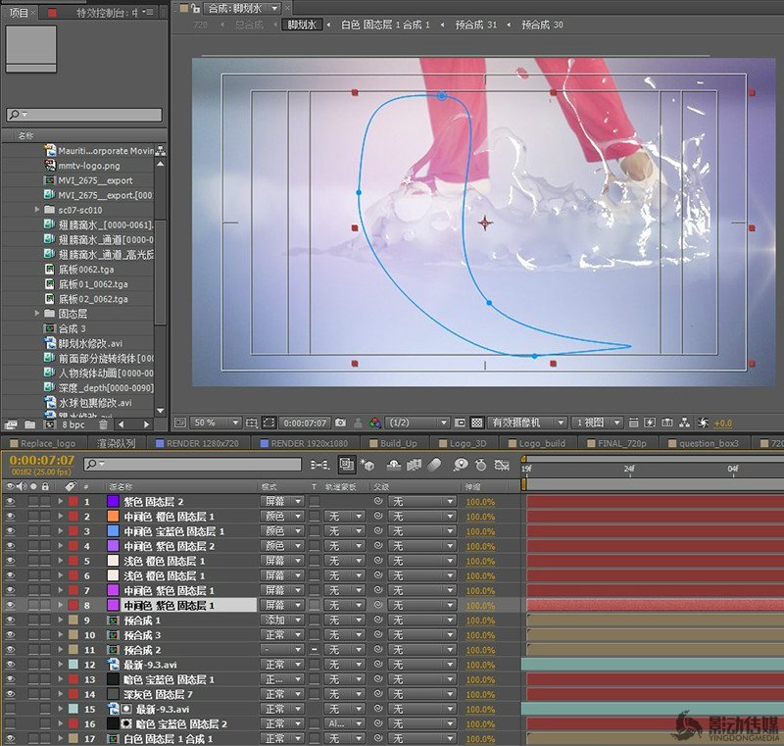
Task: Toggle visibility of layer 9 预合成 1
Action: pyautogui.click(x=11, y=621)
